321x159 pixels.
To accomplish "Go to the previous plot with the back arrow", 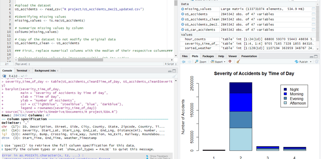I will point(183,61).
